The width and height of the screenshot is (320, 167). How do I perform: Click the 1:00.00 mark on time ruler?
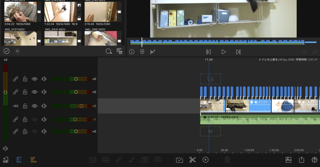pyautogui.click(x=249, y=150)
